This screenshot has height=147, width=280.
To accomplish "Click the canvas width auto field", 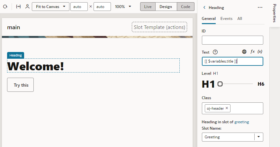I will pyautogui.click(x=79, y=7).
